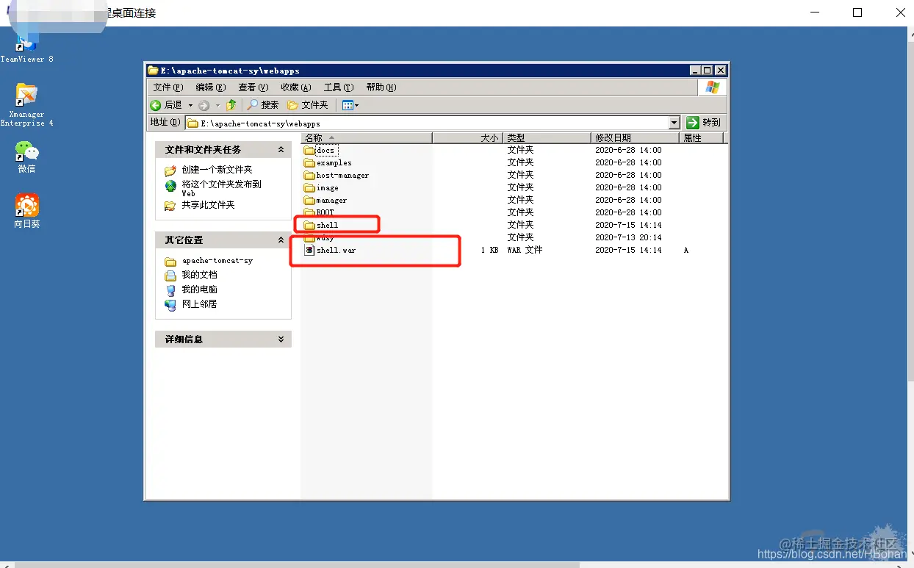The image size is (914, 568).
Task: Select the shell folder icon
Action: [309, 225]
